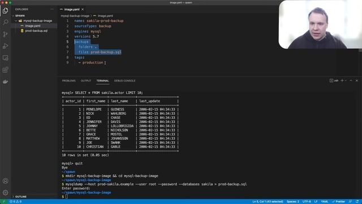The width and height of the screenshot is (362, 204).
Task: Click CHRISTIAN in the terminal table
Action: pyautogui.click(x=95, y=147)
